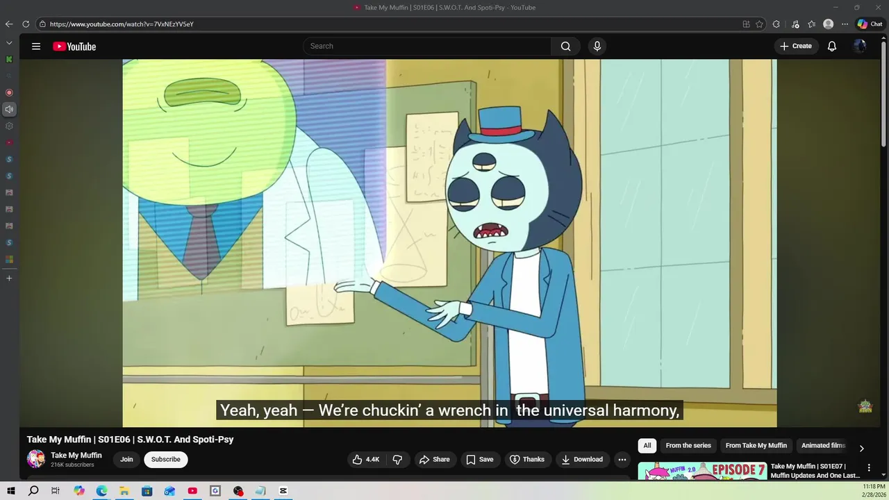Screen dimensions: 889x500
Task: Open File Explorer from taskbar
Action: point(124,491)
